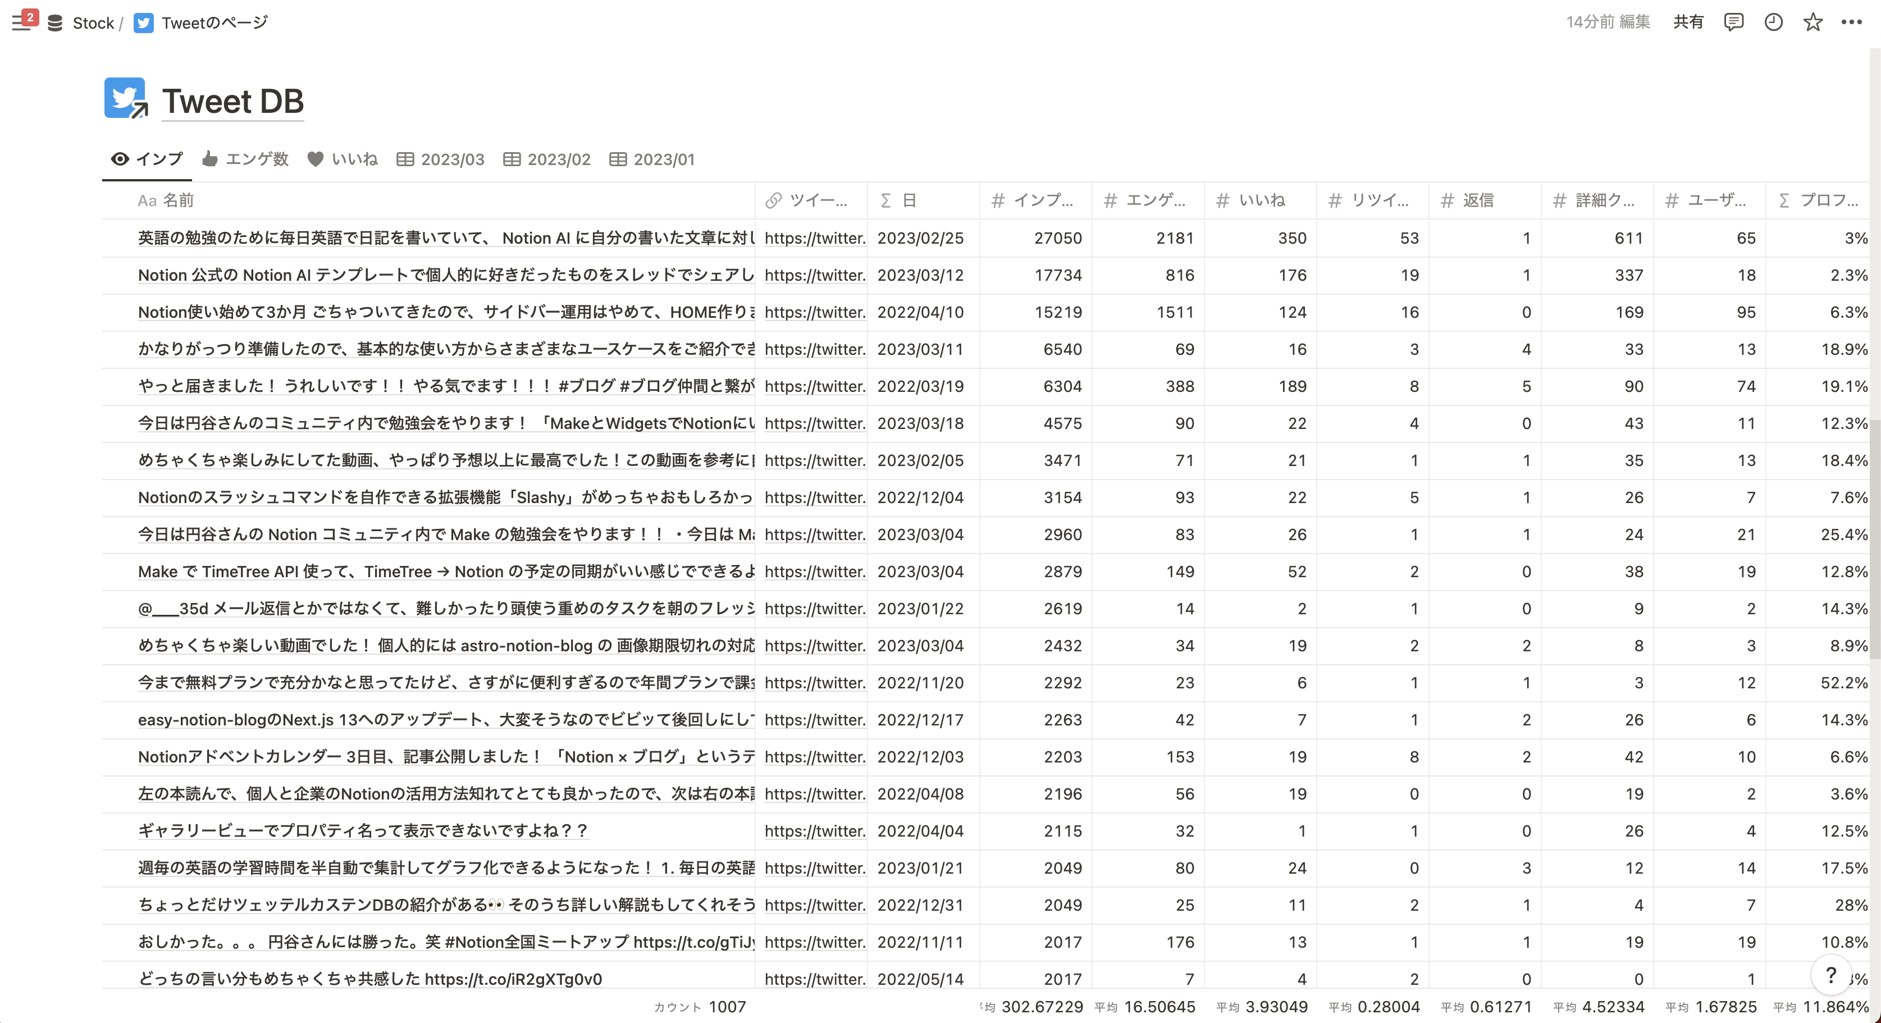This screenshot has height=1023, width=1881.
Task: Click the Stock database stack icon
Action: [55, 22]
